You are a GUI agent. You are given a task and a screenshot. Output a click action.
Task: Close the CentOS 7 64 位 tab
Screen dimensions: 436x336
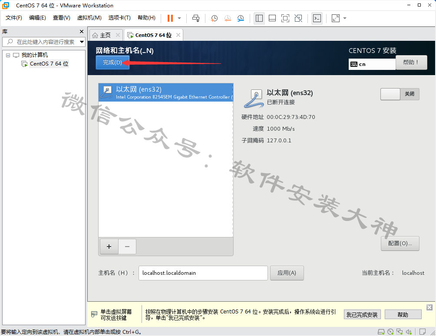pos(178,35)
